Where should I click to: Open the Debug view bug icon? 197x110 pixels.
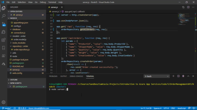(x=3, y=32)
